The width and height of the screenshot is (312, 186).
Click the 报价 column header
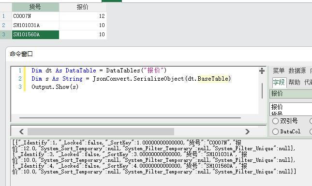pyautogui.click(x=83, y=7)
